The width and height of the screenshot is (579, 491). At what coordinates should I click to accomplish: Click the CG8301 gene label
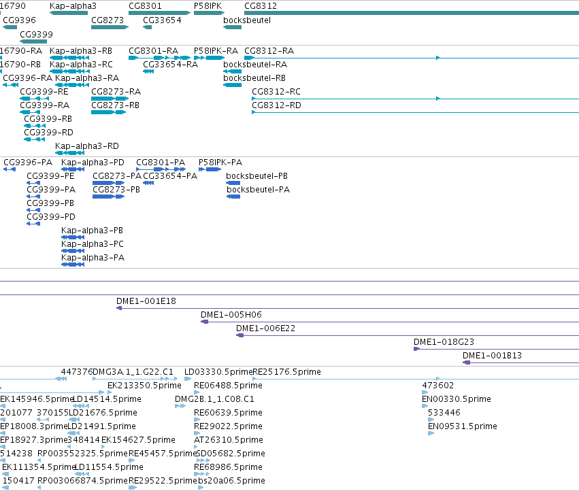click(145, 6)
